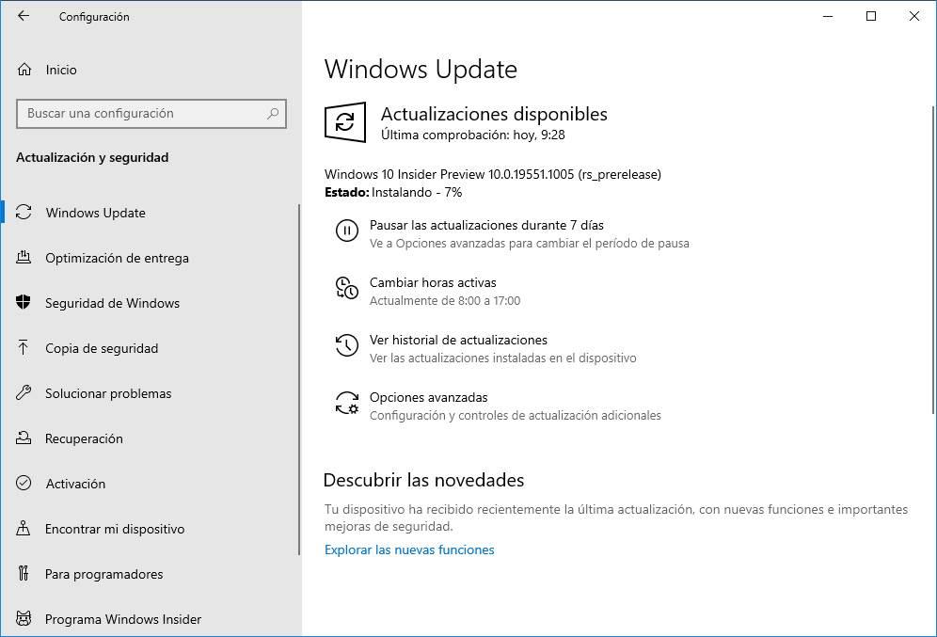The image size is (937, 637).
Task: Click the pause updates circle icon
Action: (346, 231)
